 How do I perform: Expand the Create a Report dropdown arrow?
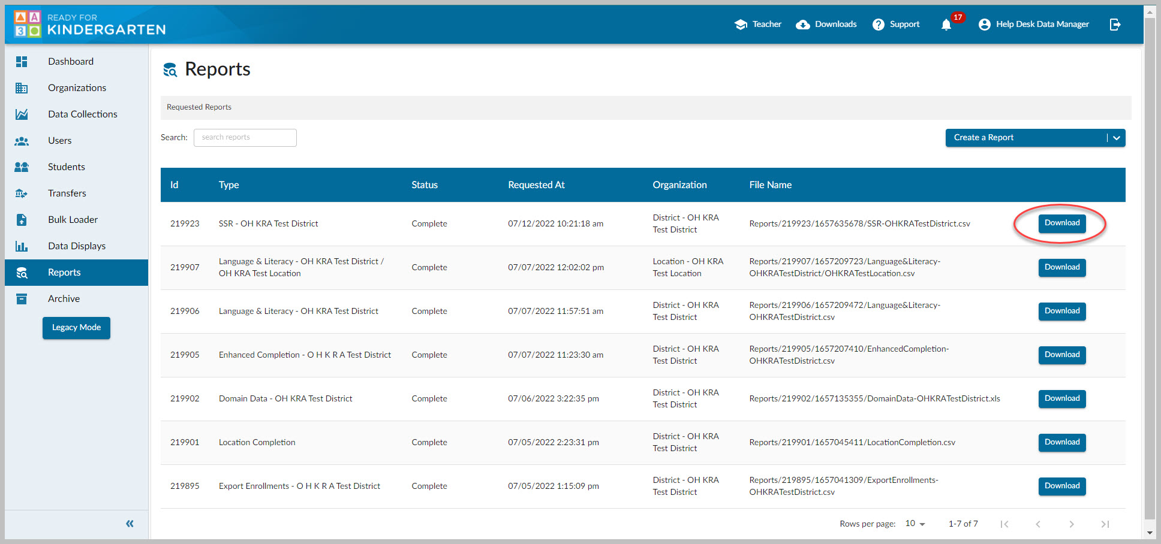click(x=1116, y=138)
